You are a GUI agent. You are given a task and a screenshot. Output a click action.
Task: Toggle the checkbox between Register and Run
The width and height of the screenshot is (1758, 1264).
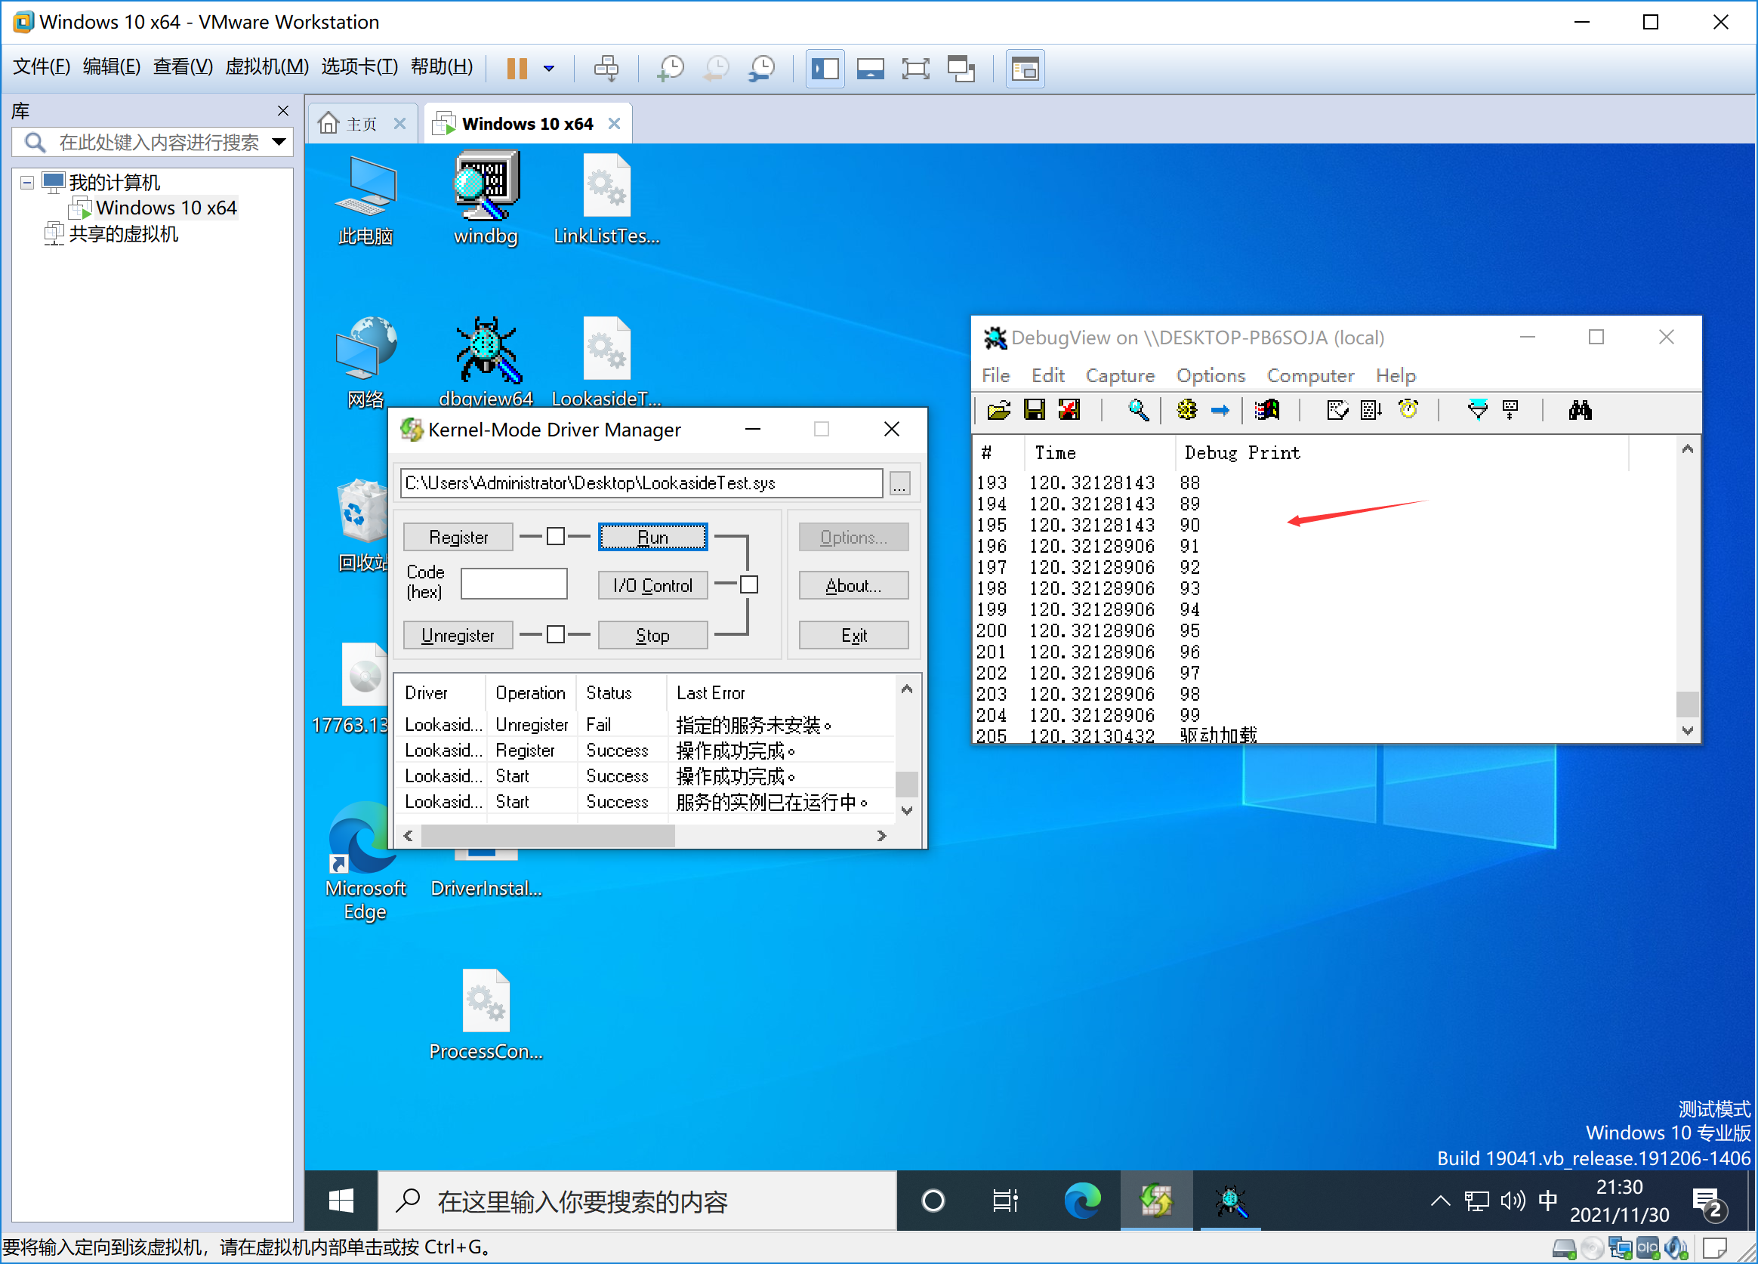555,536
